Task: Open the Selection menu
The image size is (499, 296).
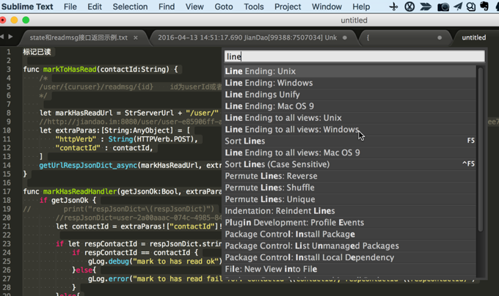Action: [x=130, y=7]
